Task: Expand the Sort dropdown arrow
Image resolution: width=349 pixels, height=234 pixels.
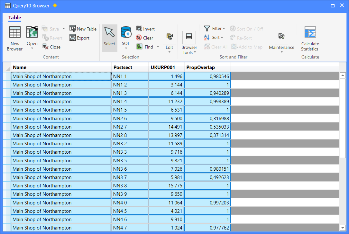Action: (222, 38)
